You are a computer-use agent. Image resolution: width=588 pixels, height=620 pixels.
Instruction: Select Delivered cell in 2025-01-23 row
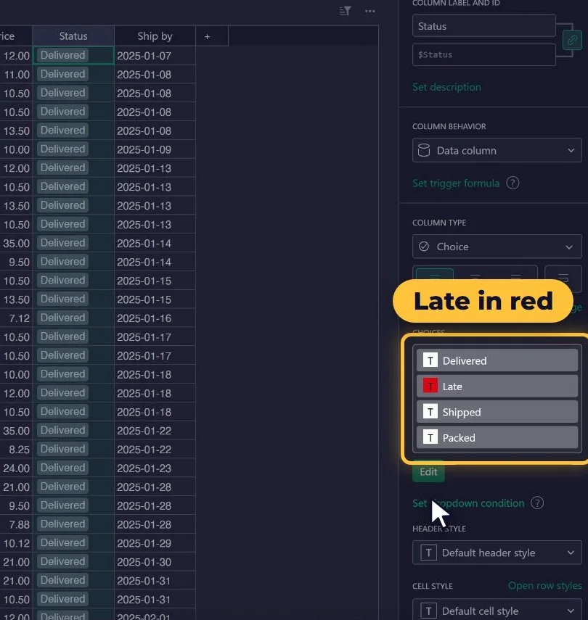pyautogui.click(x=73, y=468)
